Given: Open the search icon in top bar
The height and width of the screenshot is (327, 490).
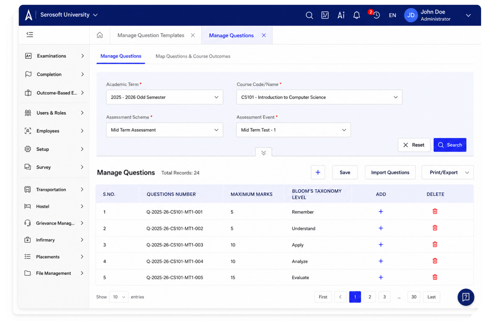Looking at the screenshot, I should click(309, 15).
